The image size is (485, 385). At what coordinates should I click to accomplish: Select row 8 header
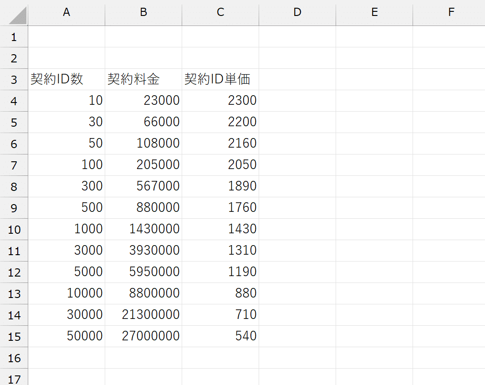[x=14, y=186]
